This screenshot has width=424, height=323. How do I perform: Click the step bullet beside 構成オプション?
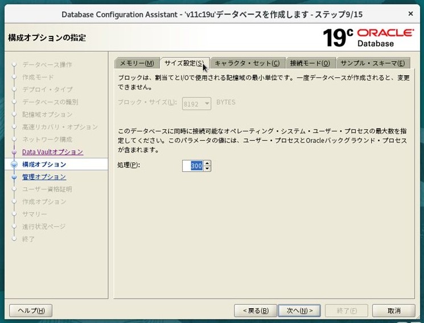click(x=14, y=164)
